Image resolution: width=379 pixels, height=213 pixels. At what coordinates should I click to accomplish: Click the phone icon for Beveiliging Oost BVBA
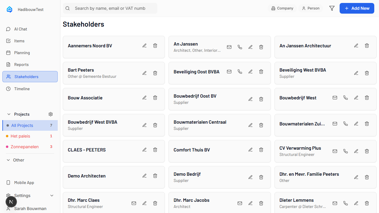tap(240, 72)
